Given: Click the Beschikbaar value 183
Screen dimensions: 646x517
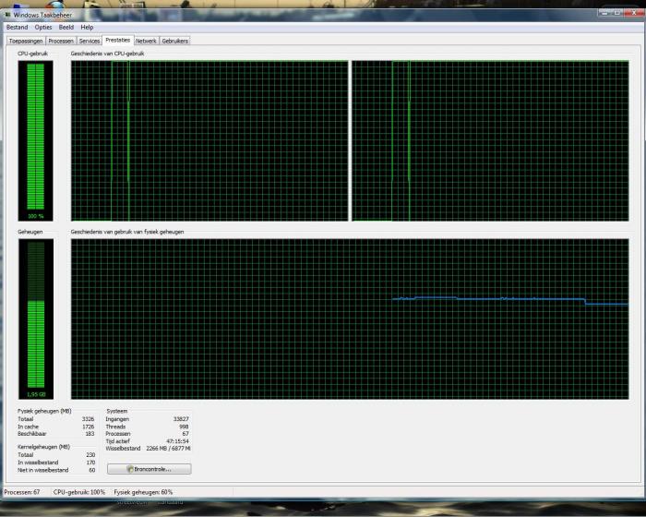Looking at the screenshot, I should [90, 434].
